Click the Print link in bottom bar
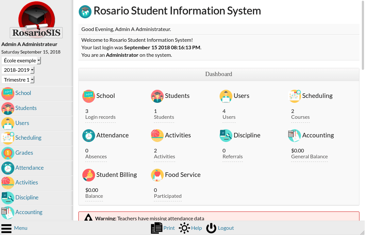The width and height of the screenshot is (365, 235). [169, 228]
